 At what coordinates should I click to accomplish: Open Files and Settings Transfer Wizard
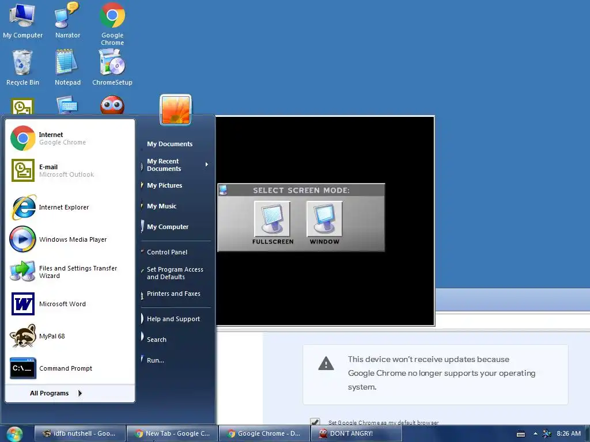[70, 272]
